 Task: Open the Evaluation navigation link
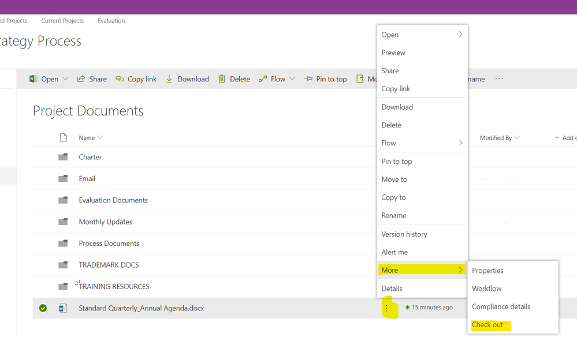point(111,21)
